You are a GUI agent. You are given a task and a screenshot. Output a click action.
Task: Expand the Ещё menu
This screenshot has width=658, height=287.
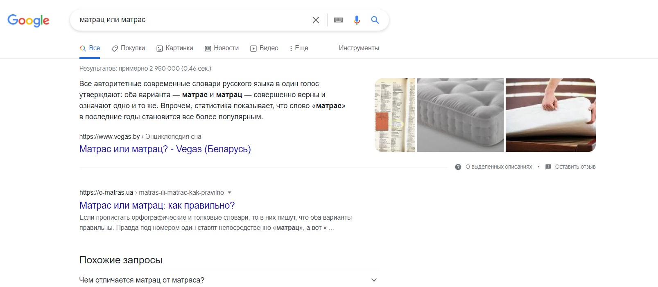click(x=299, y=48)
